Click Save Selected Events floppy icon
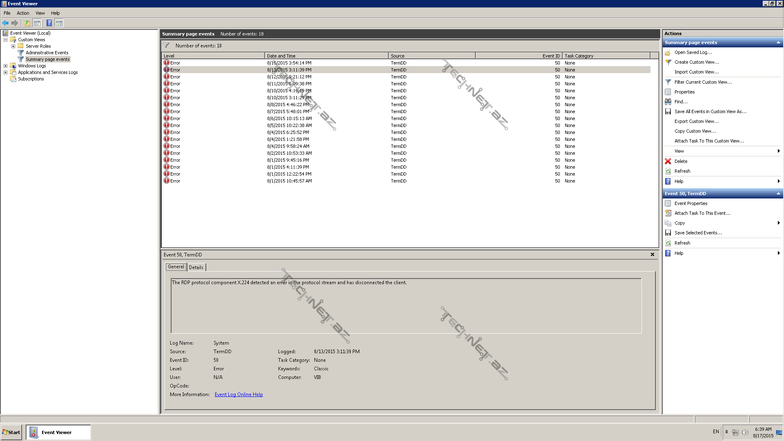 coord(668,233)
